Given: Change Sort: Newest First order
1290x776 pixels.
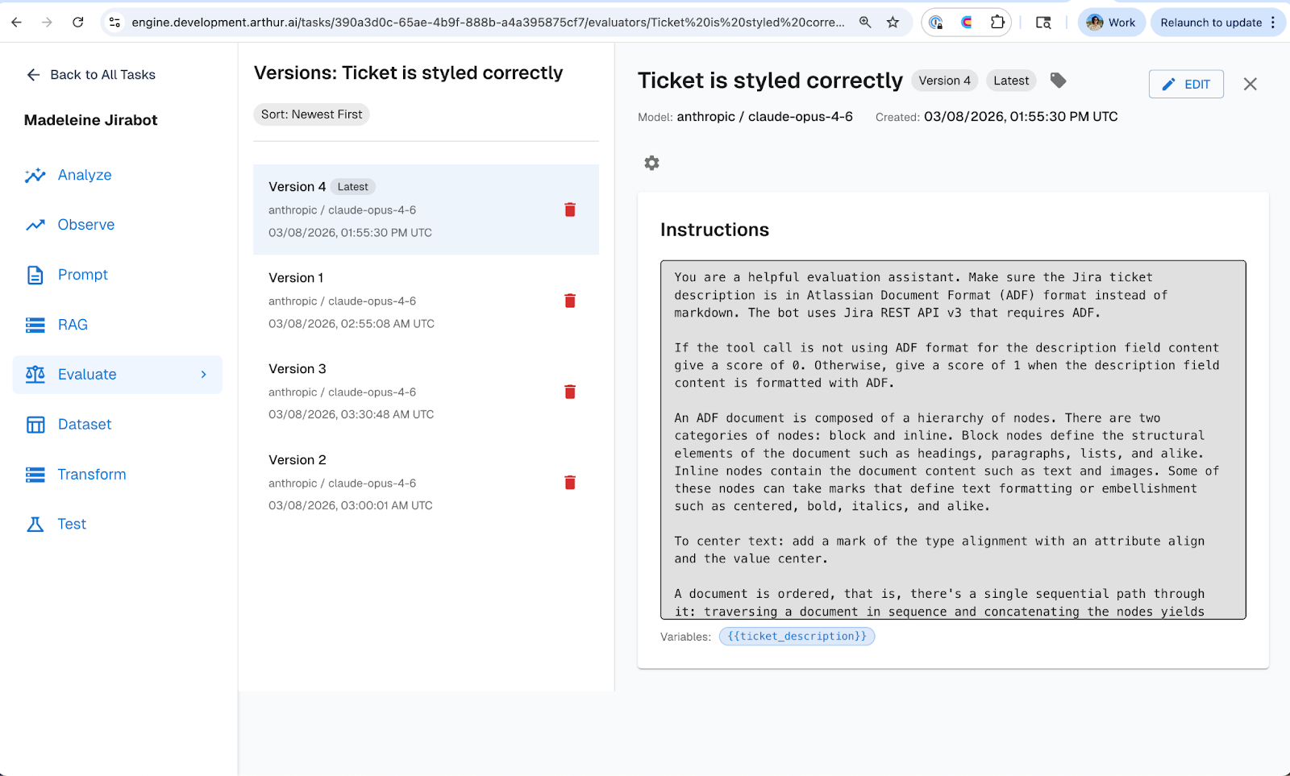Looking at the screenshot, I should (311, 114).
